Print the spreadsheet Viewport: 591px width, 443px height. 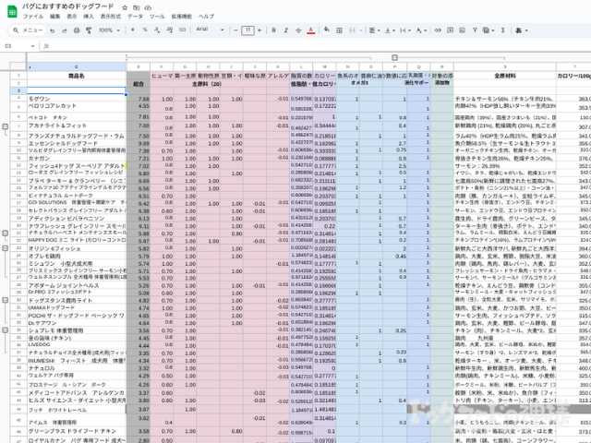pyautogui.click(x=77, y=30)
